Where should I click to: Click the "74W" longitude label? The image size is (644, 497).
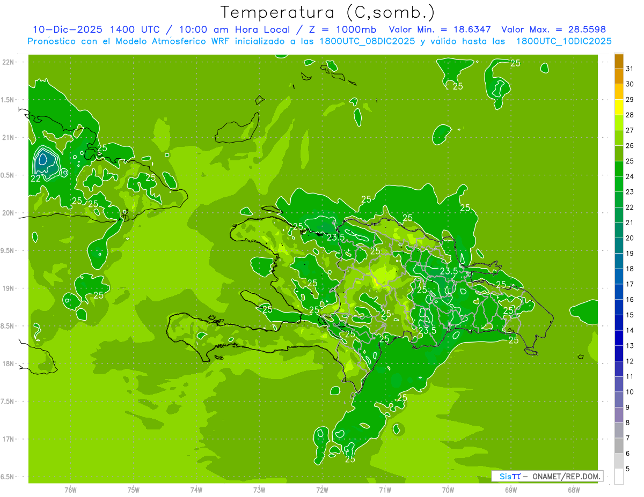[x=196, y=489]
